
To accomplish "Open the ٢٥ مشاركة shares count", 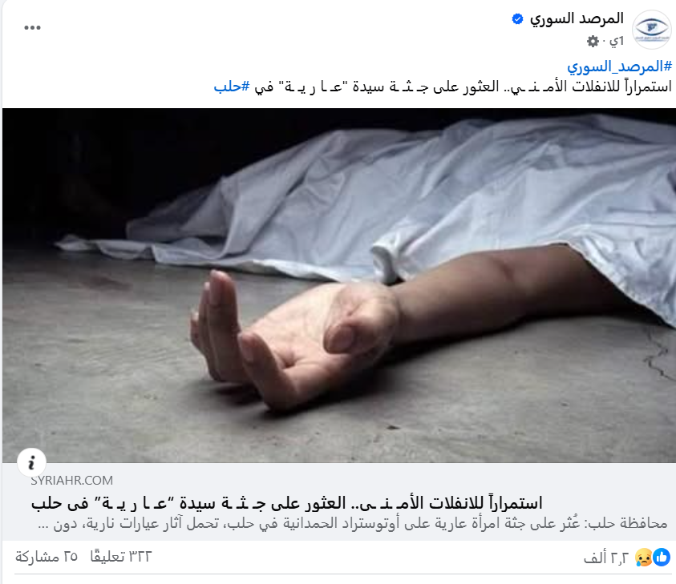I will [x=47, y=557].
